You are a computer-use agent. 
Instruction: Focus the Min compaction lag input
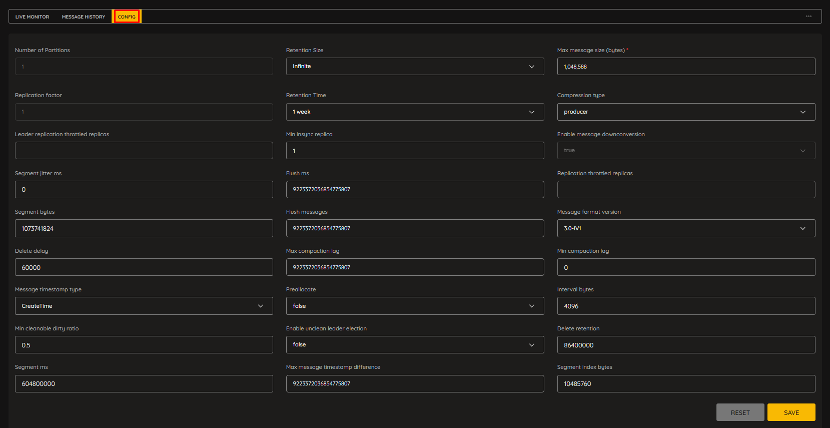(686, 267)
